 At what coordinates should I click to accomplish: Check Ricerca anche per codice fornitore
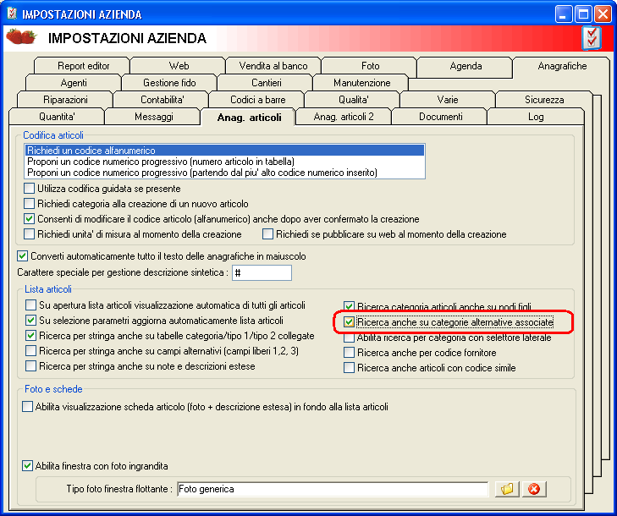point(349,353)
